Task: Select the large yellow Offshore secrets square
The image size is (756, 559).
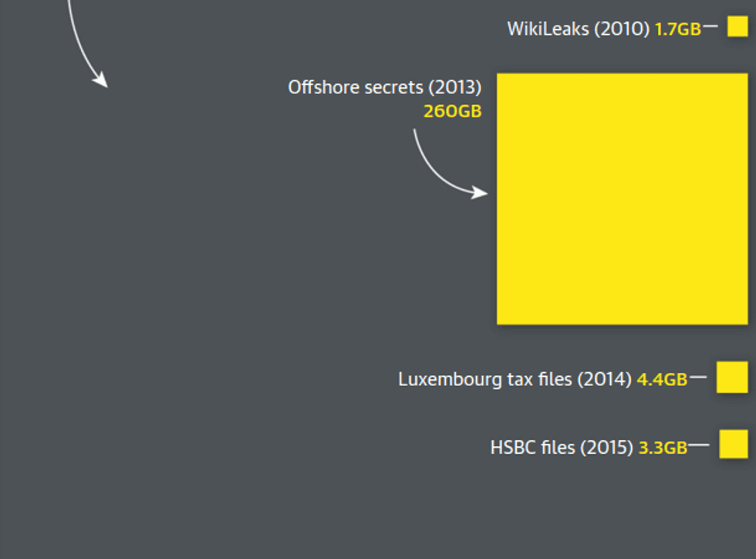Action: pos(622,198)
